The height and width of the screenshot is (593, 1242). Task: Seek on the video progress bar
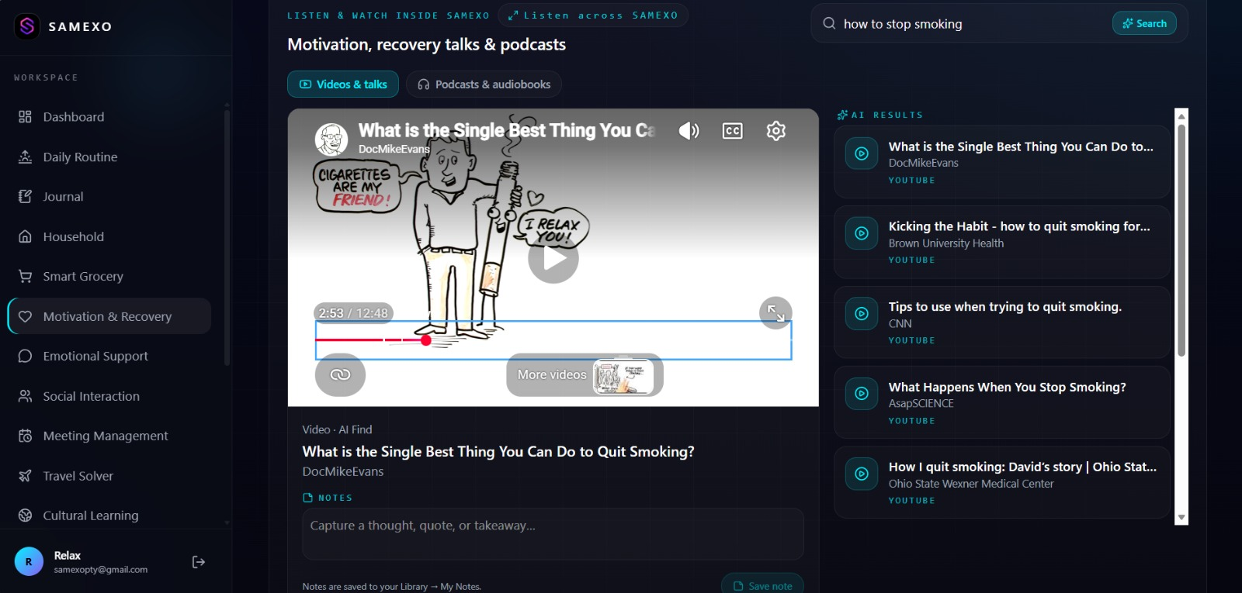click(553, 340)
